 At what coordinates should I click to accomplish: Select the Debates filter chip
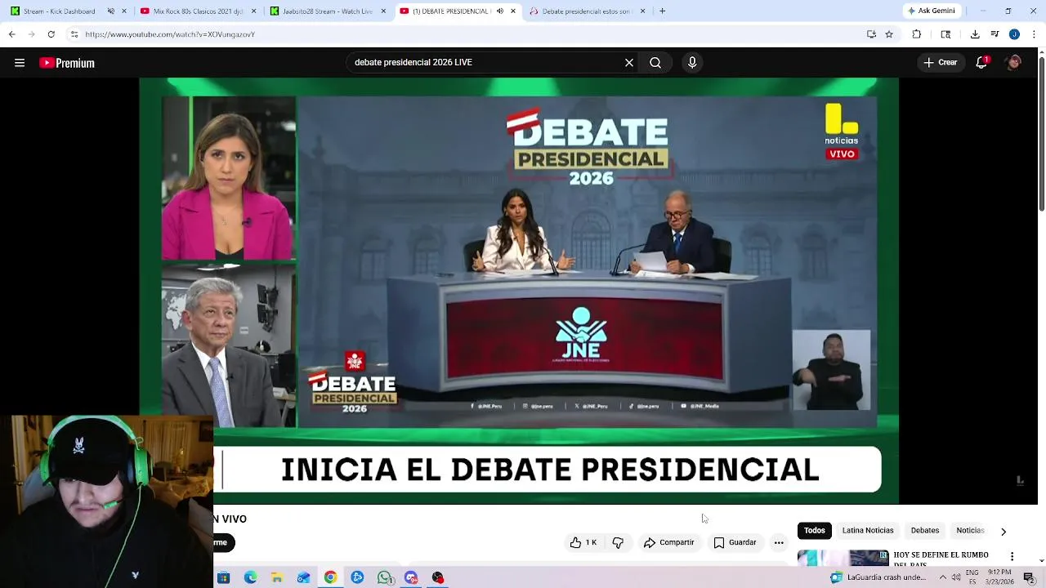coord(925,531)
